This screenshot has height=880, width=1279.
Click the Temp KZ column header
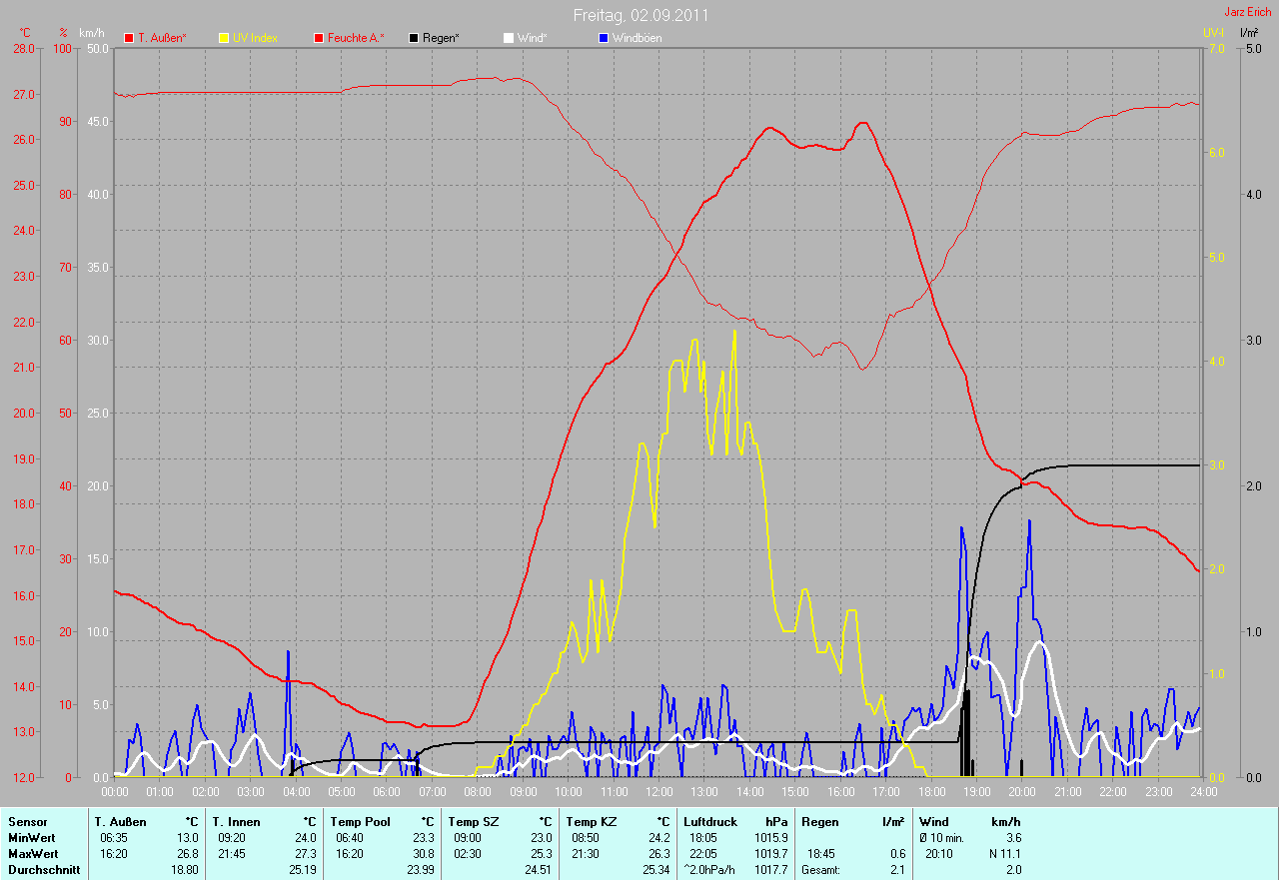pos(590,822)
